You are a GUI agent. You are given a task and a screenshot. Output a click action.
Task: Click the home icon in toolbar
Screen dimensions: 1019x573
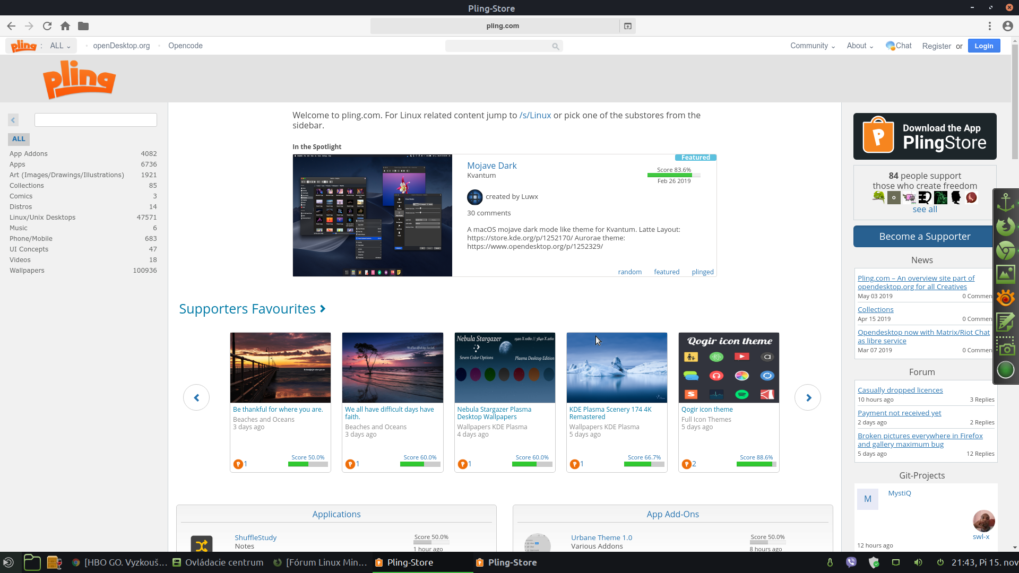(65, 26)
